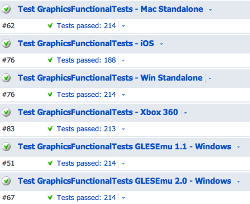
Task: Open Test GraphicsFunctionalTests - iOS configuration
Action: coord(86,43)
